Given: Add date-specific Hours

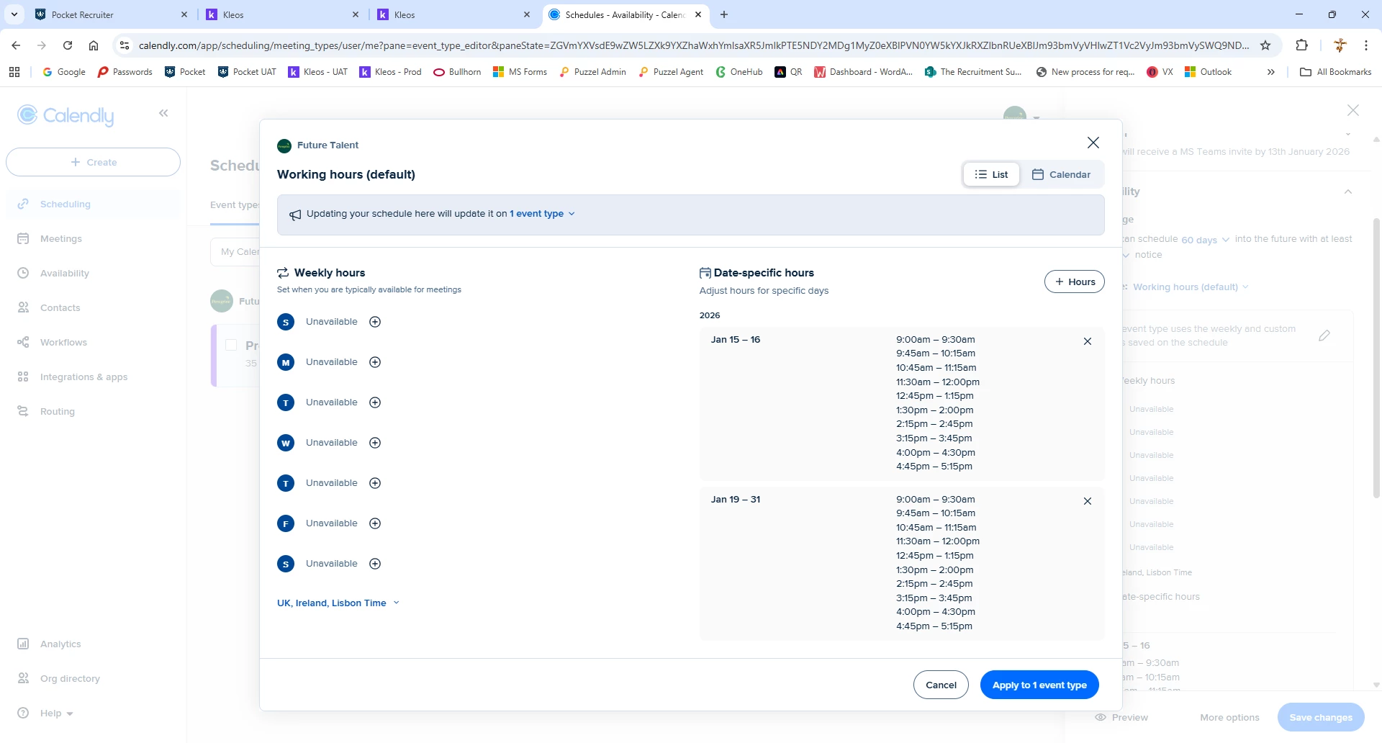Looking at the screenshot, I should 1075,282.
